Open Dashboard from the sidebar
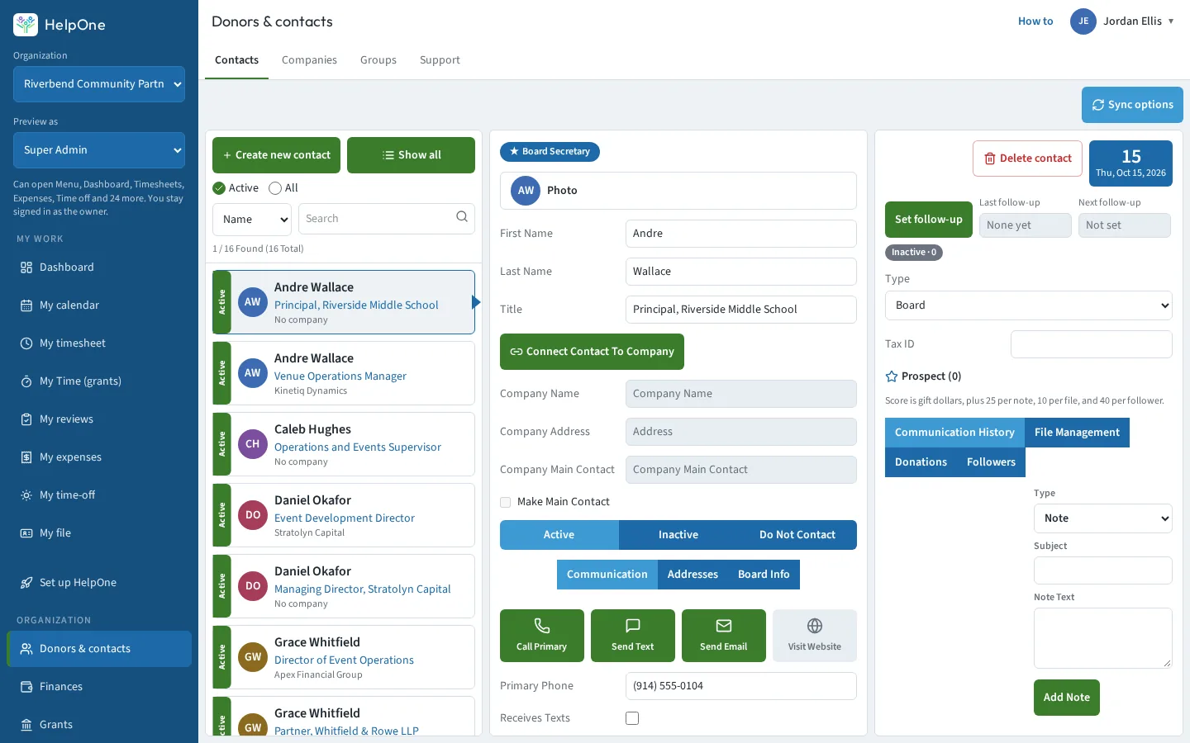This screenshot has height=743, width=1190. pyautogui.click(x=99, y=267)
